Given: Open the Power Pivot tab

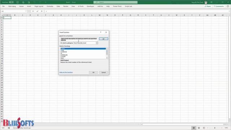Looking at the screenshot, I should tap(117, 6).
